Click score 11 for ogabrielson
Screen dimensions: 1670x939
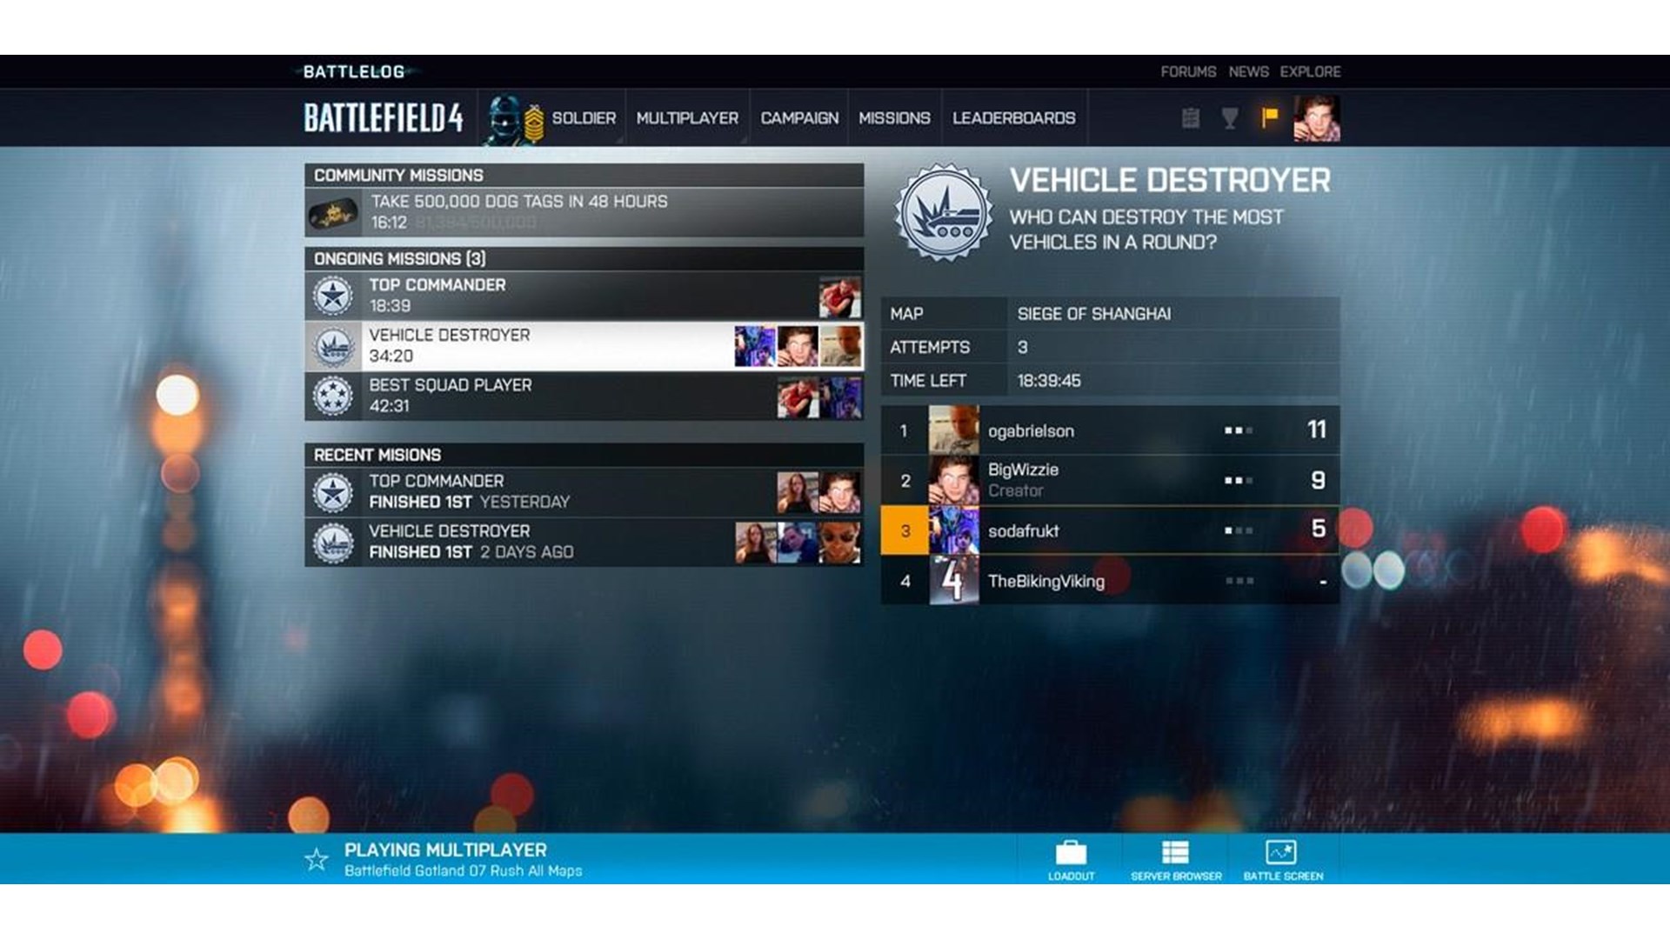1317,430
